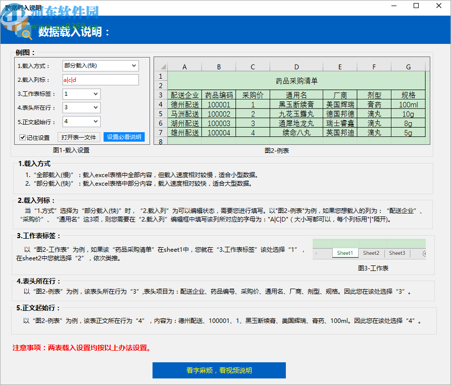451x385 pixels.
Task: Click the sheet navigation arrow left of Sheet1
Action: coord(316,253)
